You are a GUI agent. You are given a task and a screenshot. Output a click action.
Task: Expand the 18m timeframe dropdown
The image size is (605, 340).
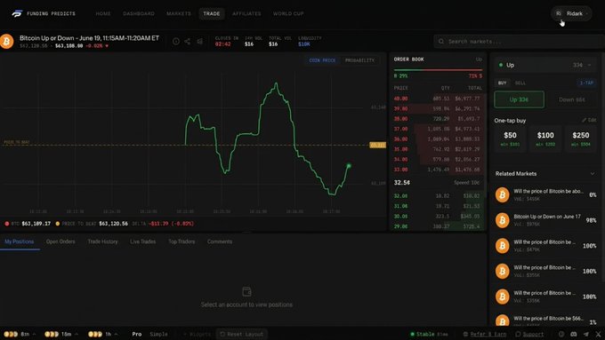point(77,334)
